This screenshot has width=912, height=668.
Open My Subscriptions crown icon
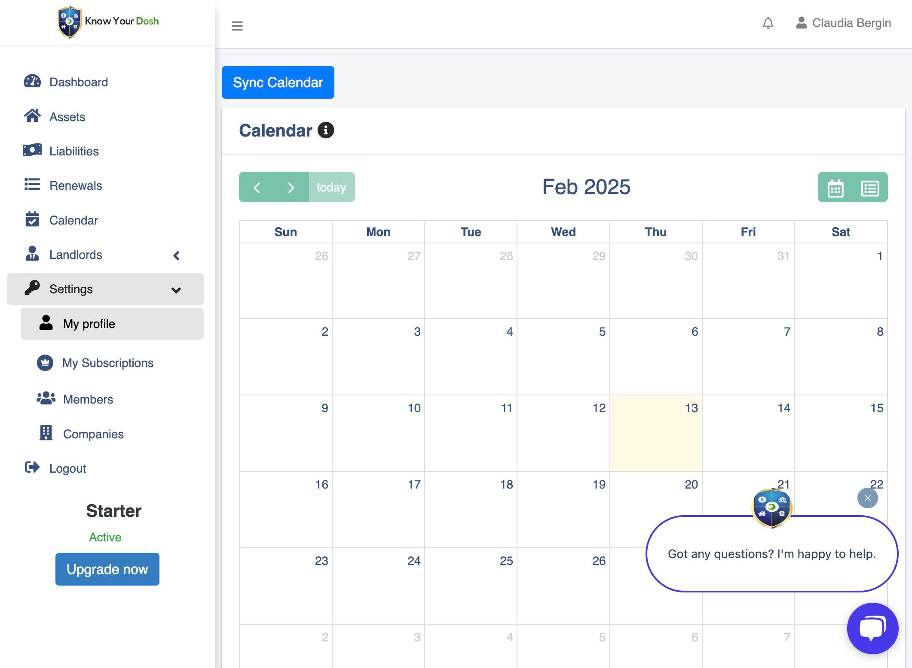point(45,363)
